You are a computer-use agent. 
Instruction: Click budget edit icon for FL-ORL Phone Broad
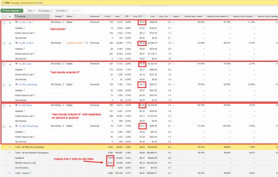pyautogui.click(x=63, y=126)
